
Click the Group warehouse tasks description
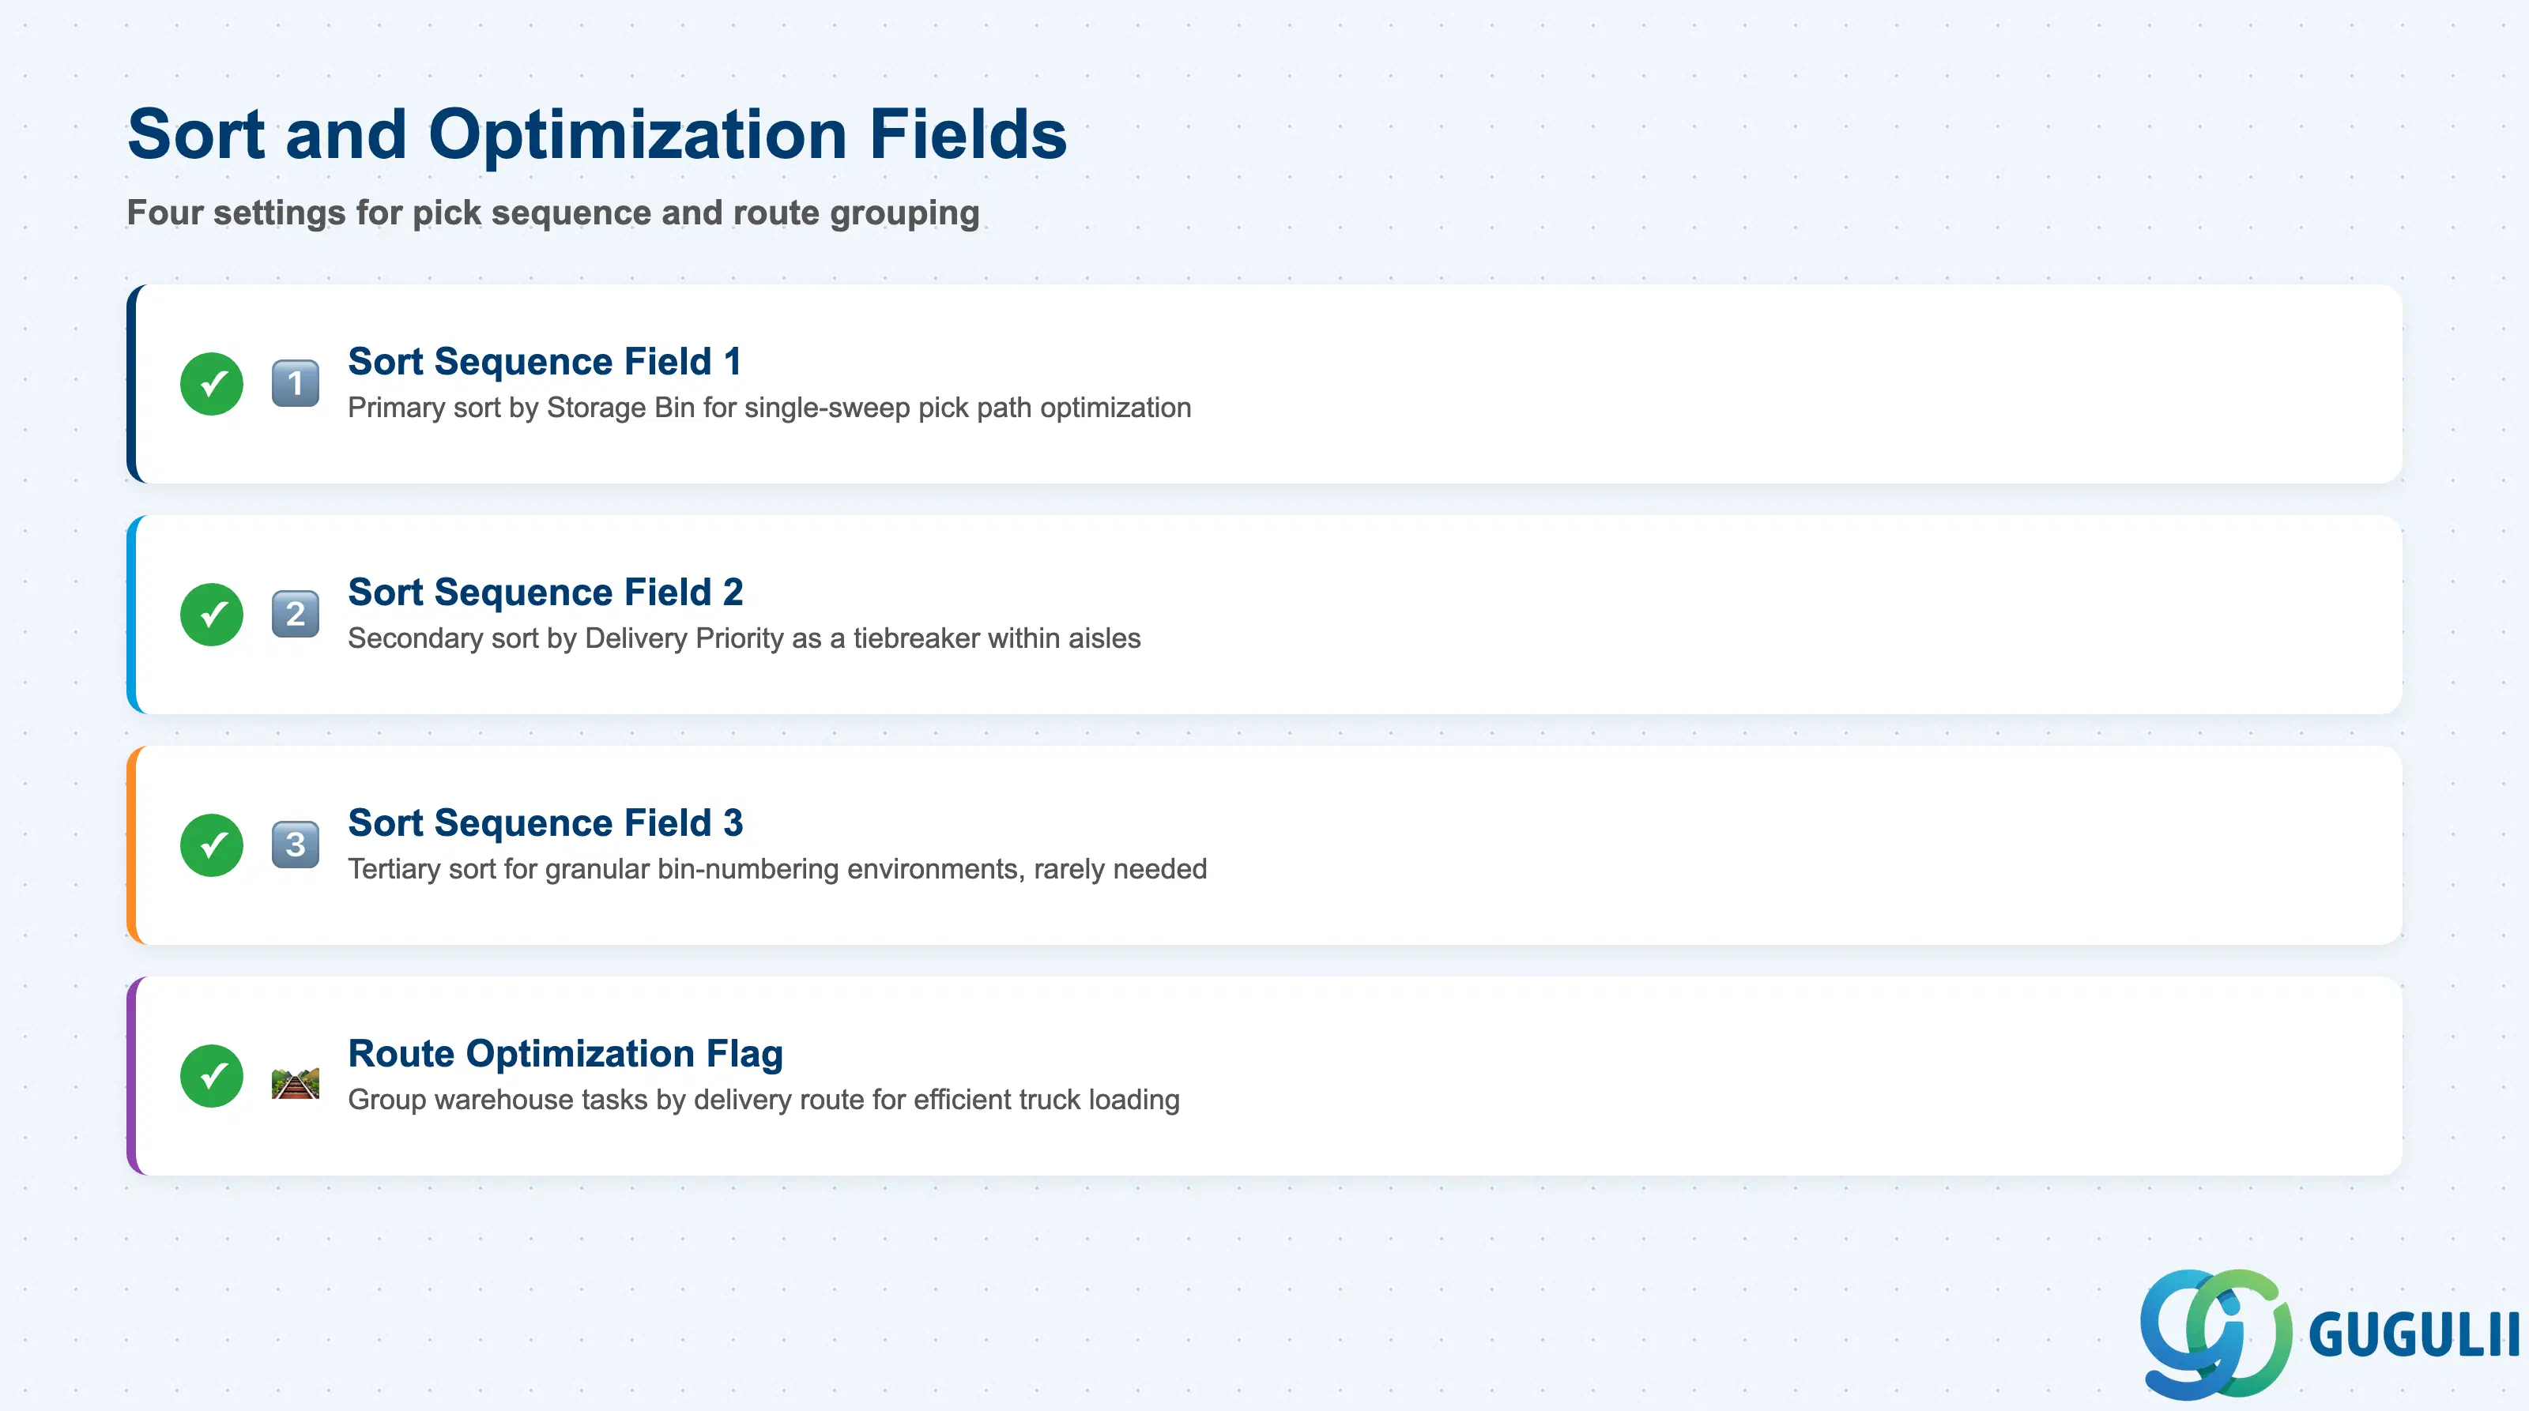pyautogui.click(x=763, y=1099)
